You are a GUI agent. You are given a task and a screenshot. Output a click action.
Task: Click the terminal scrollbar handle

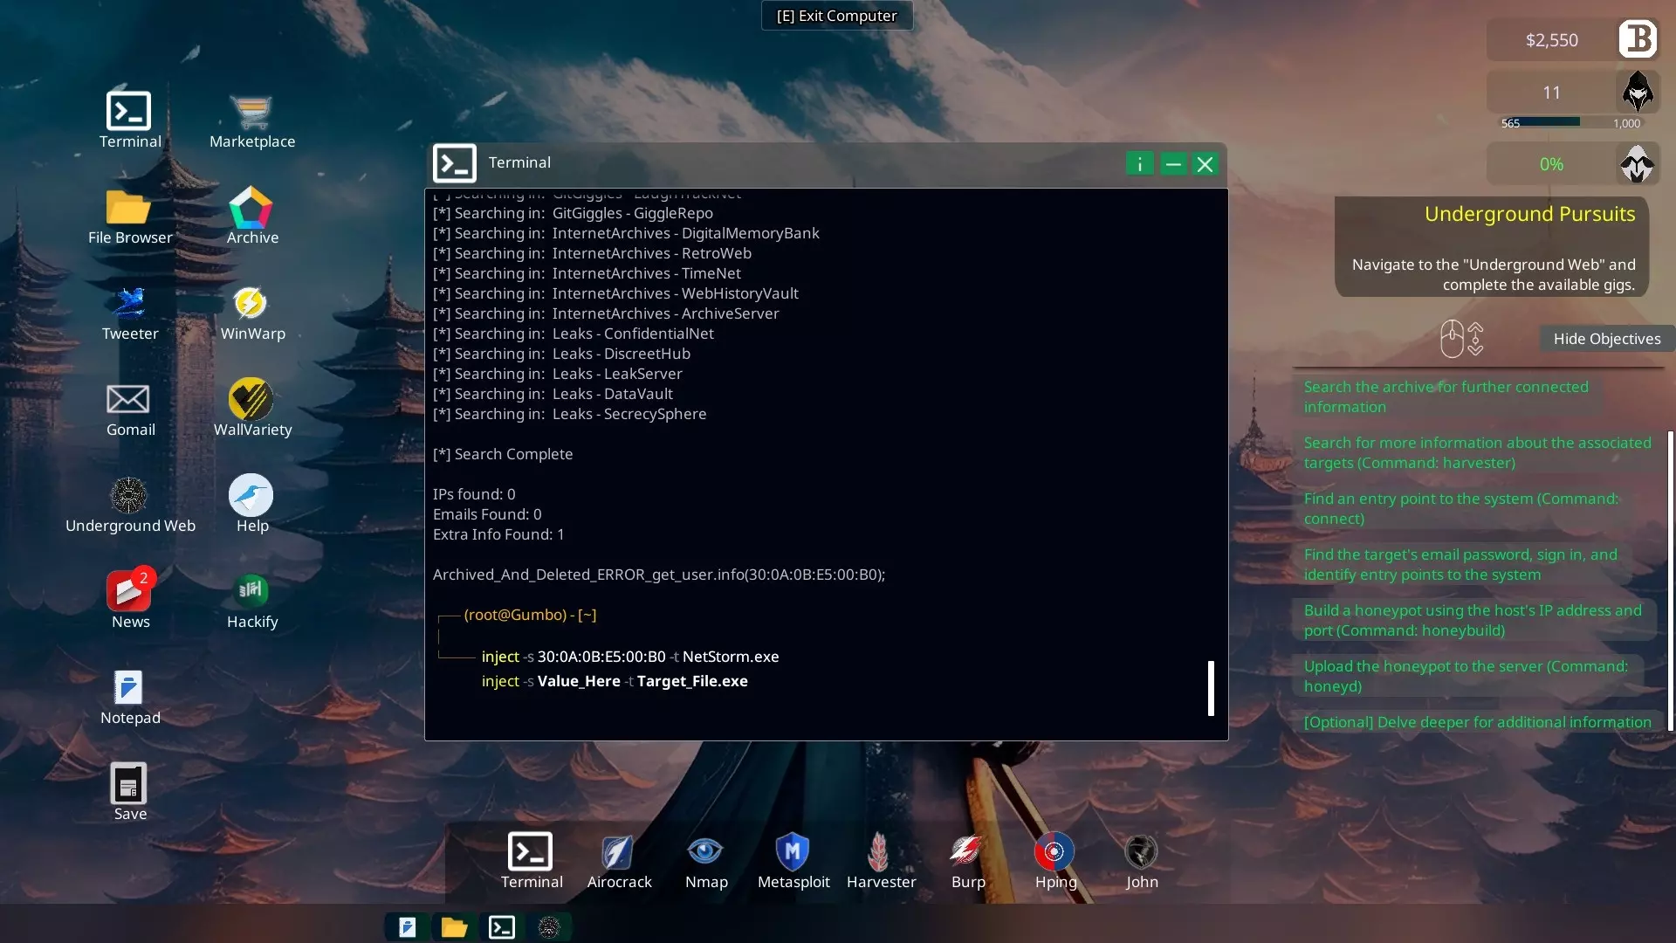tap(1211, 688)
